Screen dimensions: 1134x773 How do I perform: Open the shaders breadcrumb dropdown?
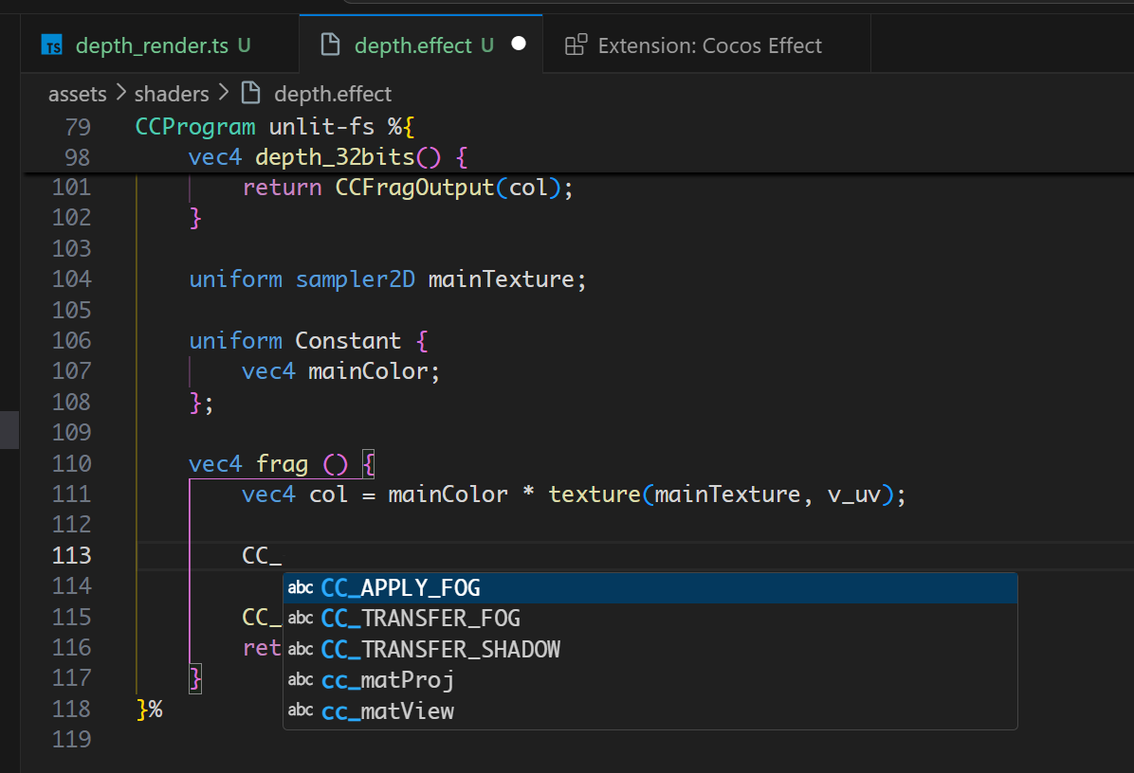pyautogui.click(x=172, y=94)
